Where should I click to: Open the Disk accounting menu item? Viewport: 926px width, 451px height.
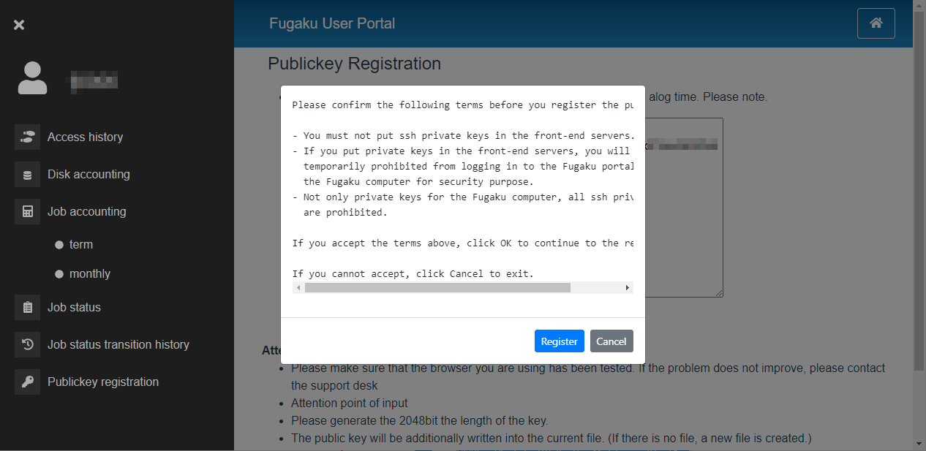click(x=89, y=175)
